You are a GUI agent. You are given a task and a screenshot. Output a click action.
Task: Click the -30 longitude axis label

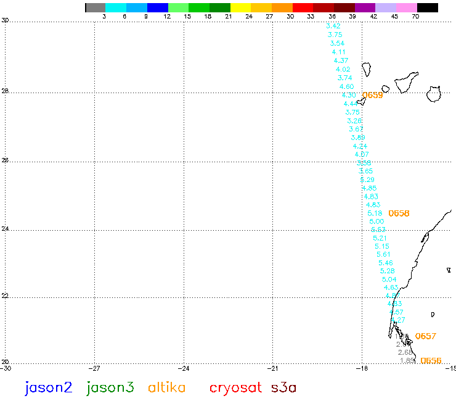click(6, 369)
